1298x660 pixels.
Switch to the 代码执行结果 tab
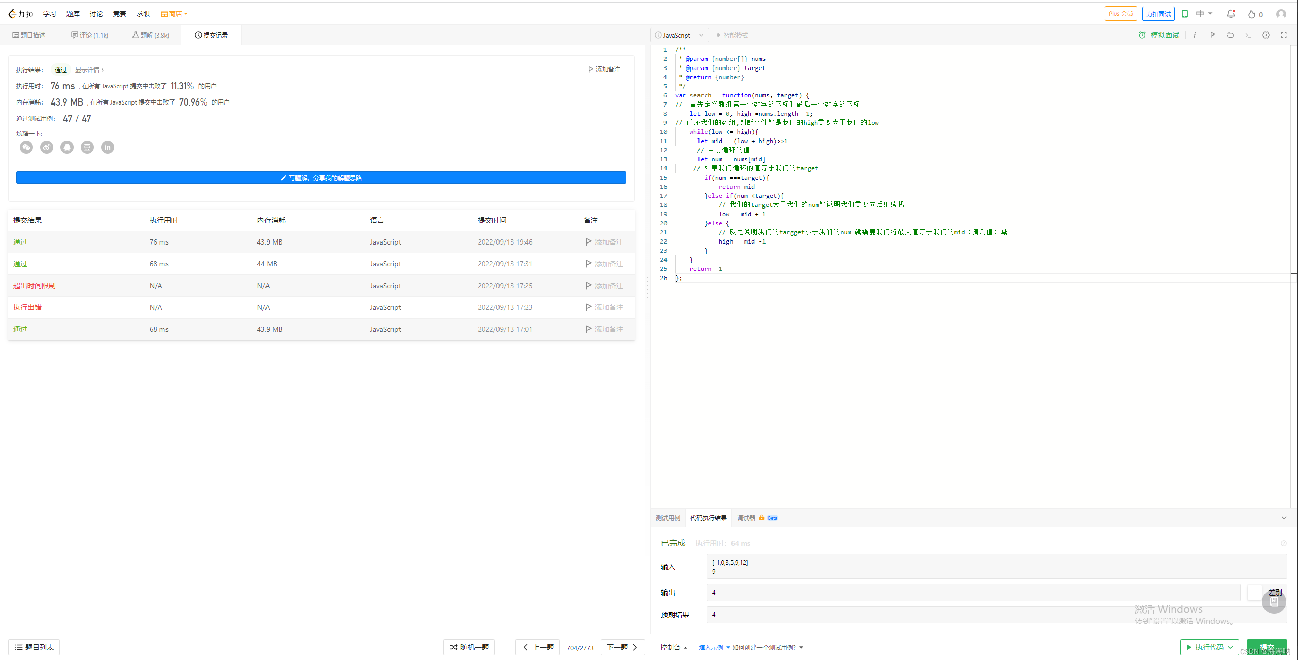point(709,518)
